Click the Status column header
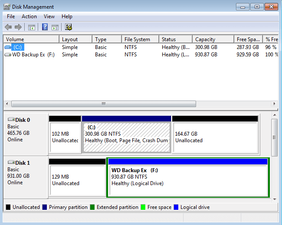 pos(169,39)
